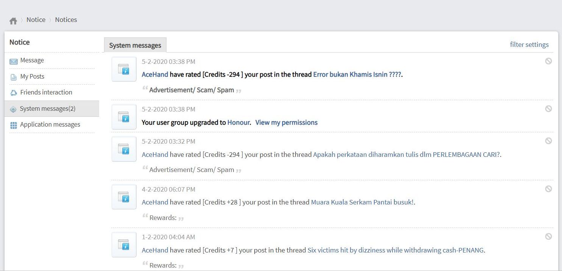Click the My Posts document icon
The width and height of the screenshot is (562, 271).
coord(14,77)
